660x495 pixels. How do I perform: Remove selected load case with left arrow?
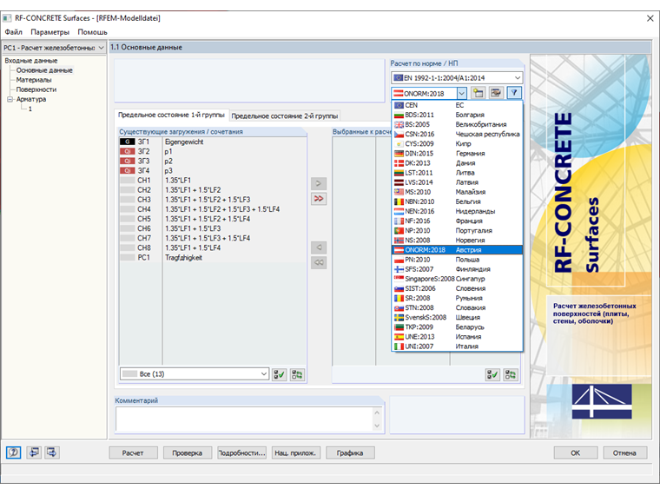319,247
